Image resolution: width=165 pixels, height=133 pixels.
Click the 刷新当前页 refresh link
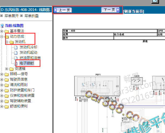(x=133, y=11)
